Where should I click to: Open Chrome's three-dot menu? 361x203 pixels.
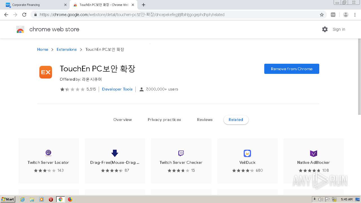coord(355,15)
